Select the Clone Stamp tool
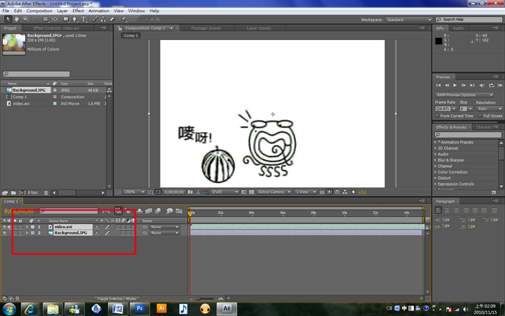The height and width of the screenshot is (316, 505). (x=103, y=19)
